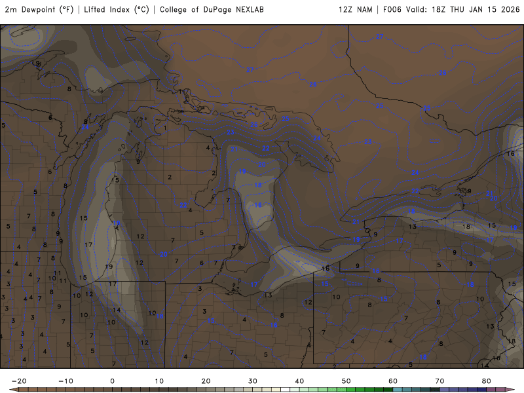Click the "Lifted Index (°C)" title text
This screenshot has height=393, width=524.
coord(117,10)
